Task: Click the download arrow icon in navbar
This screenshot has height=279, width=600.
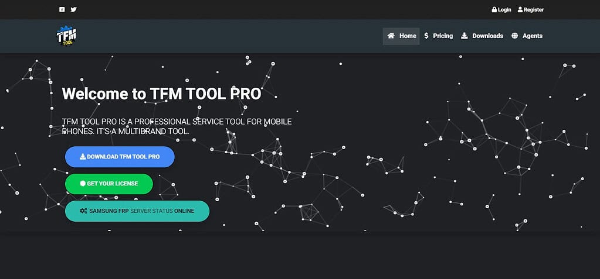Action: tap(464, 36)
